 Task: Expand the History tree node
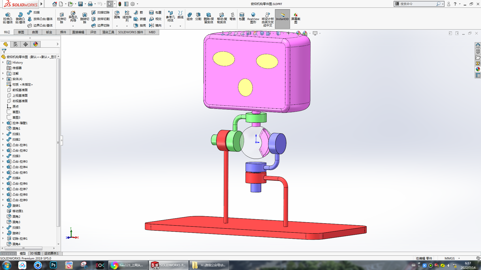click(3, 63)
